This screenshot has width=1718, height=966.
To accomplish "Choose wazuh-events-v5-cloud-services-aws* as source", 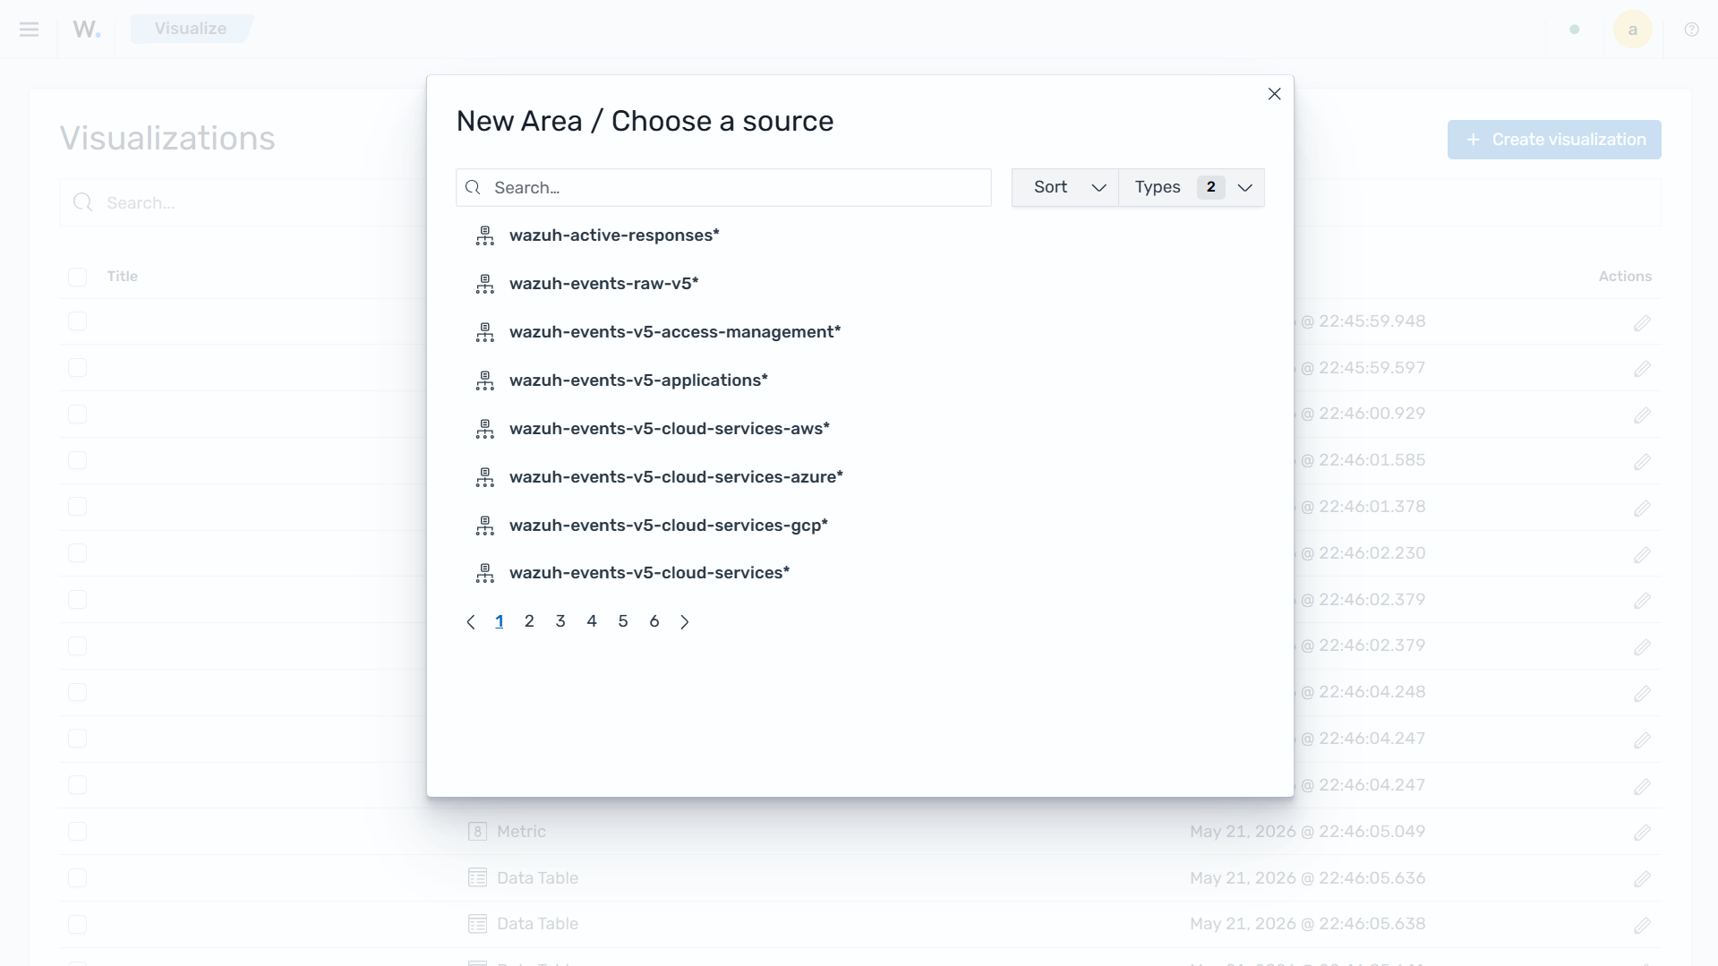I will [x=669, y=429].
